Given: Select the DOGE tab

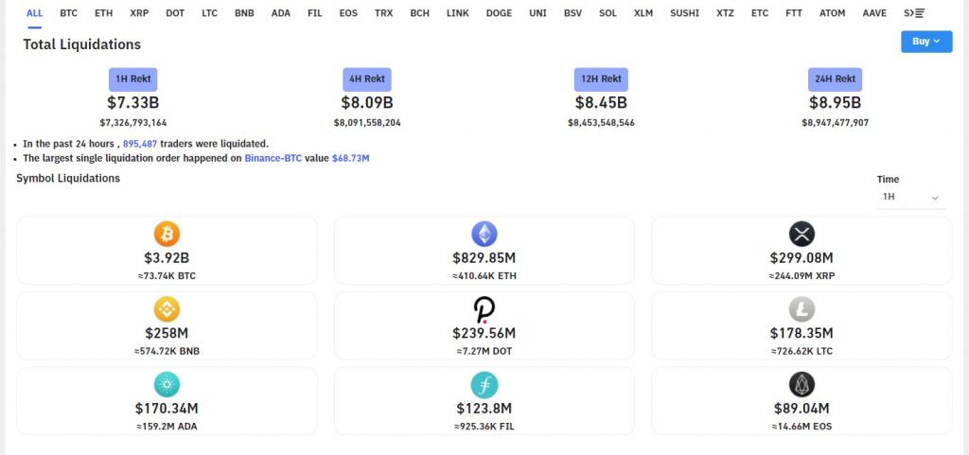Looking at the screenshot, I should point(499,13).
